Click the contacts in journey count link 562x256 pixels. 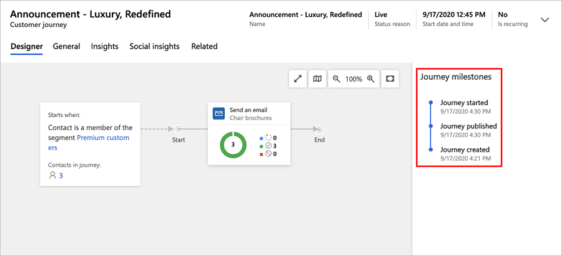[61, 176]
